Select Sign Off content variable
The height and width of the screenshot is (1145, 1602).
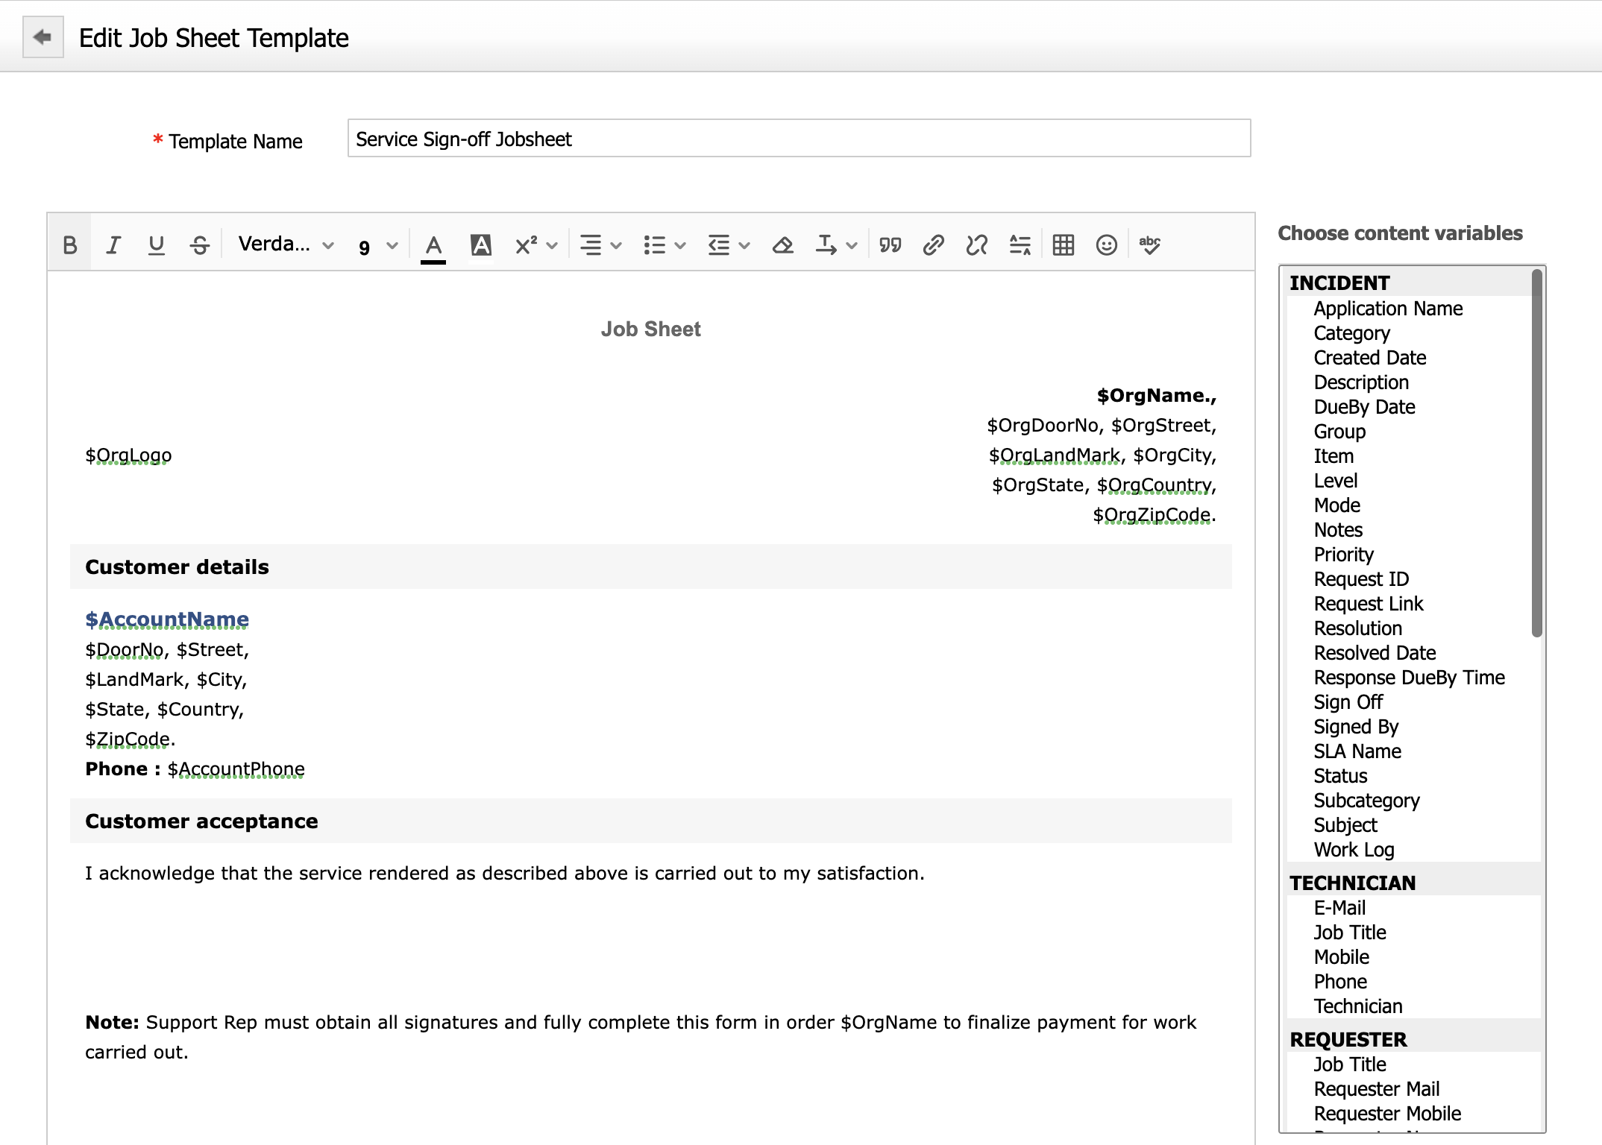coord(1348,702)
